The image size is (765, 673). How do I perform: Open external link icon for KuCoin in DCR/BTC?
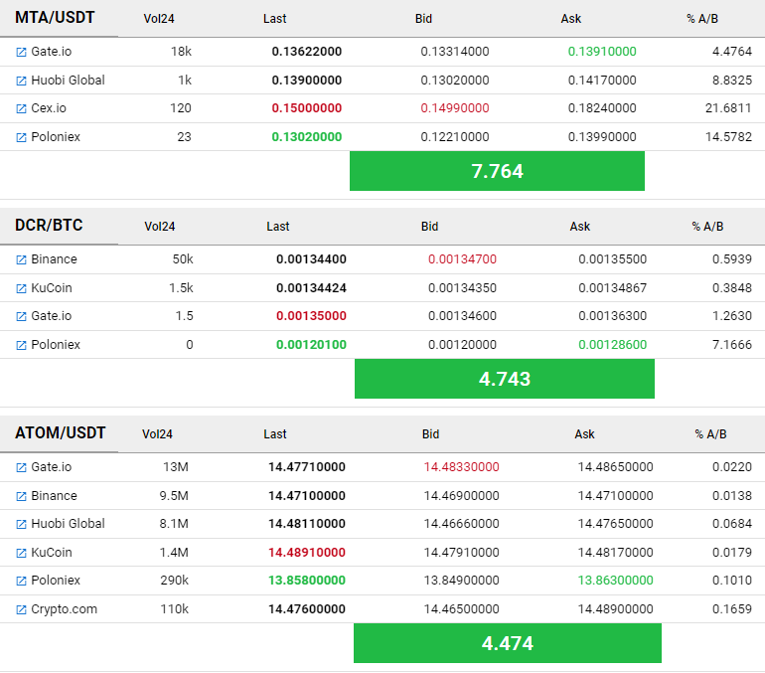coord(21,289)
